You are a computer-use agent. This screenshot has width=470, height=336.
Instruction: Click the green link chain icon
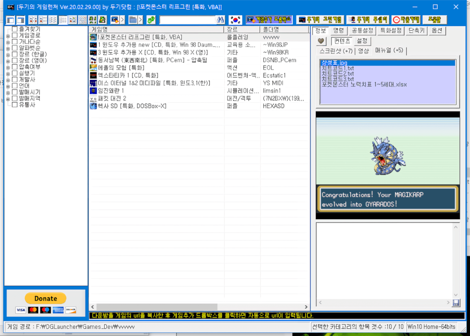(151, 20)
